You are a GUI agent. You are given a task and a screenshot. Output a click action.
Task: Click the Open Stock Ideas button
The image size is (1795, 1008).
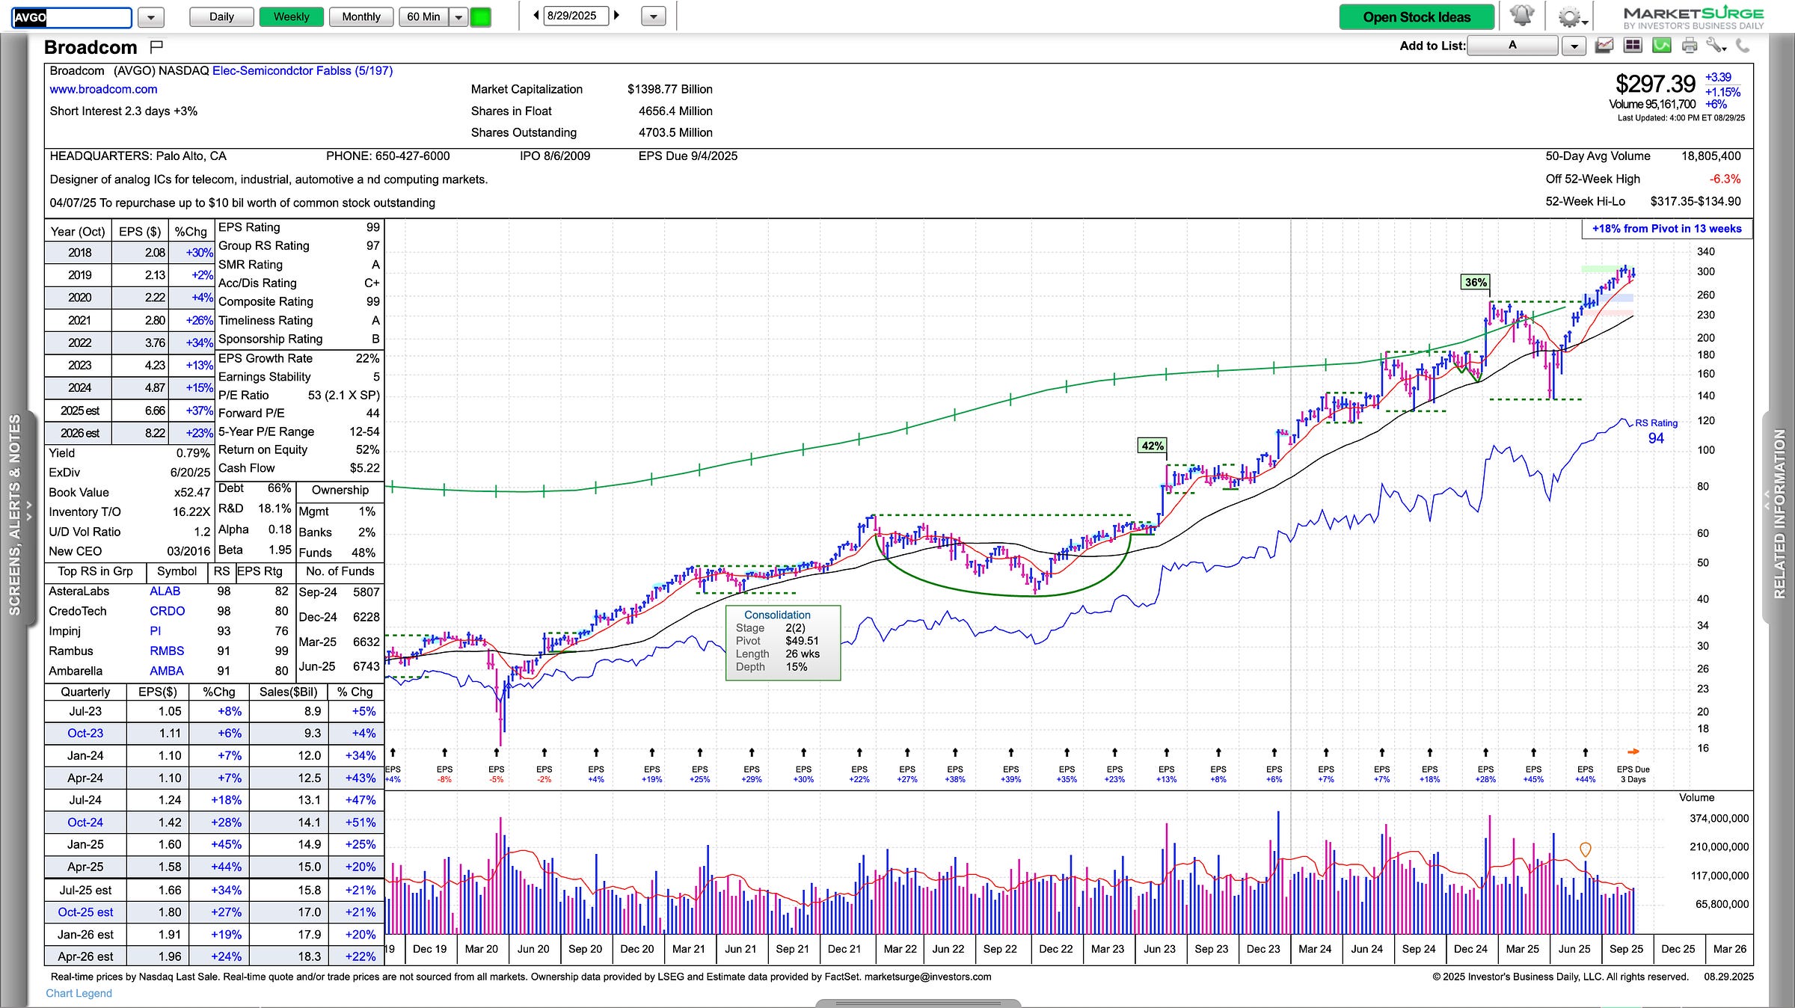(1417, 16)
